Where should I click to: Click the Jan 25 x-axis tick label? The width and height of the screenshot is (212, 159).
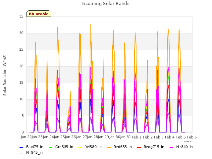click(59, 137)
